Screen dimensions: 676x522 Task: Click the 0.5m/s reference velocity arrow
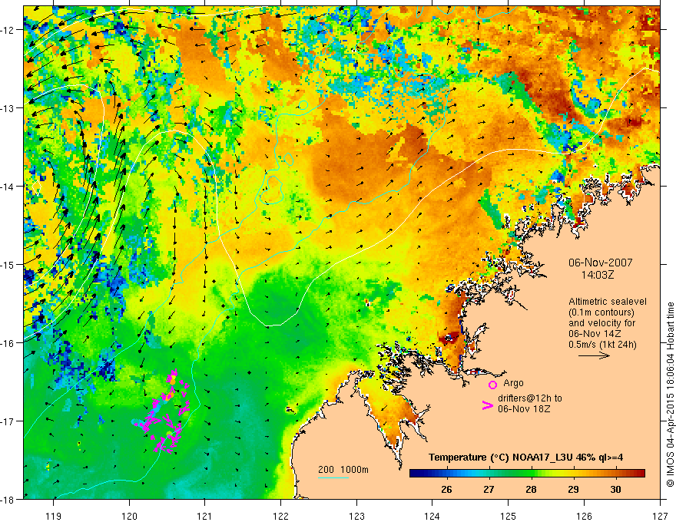click(594, 355)
